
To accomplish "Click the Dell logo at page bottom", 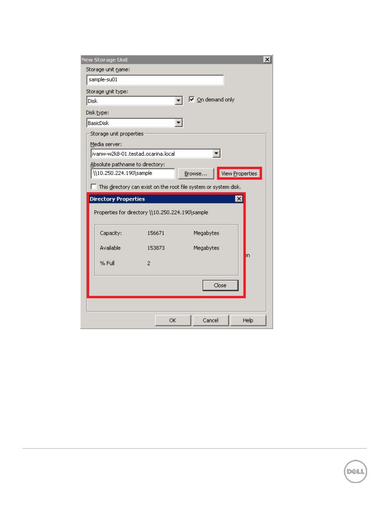I will pyautogui.click(x=355, y=471).
